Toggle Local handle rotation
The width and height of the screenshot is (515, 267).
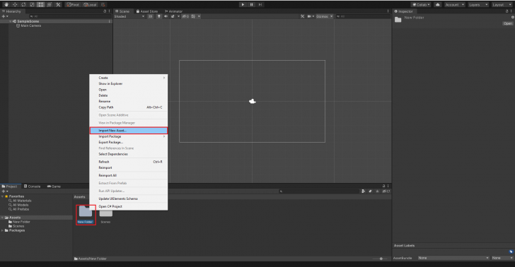pos(90,5)
